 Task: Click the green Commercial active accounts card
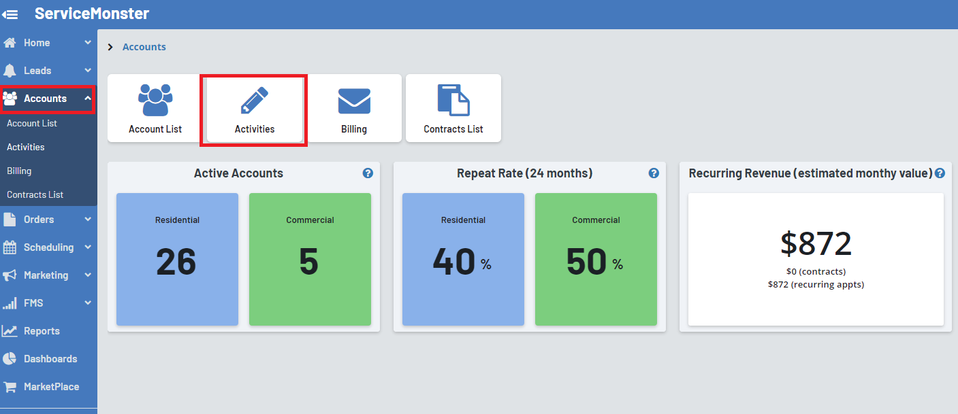[x=310, y=259]
